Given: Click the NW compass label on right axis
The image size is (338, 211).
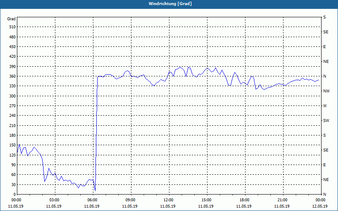Looking at the screenshot, I should (326, 91).
